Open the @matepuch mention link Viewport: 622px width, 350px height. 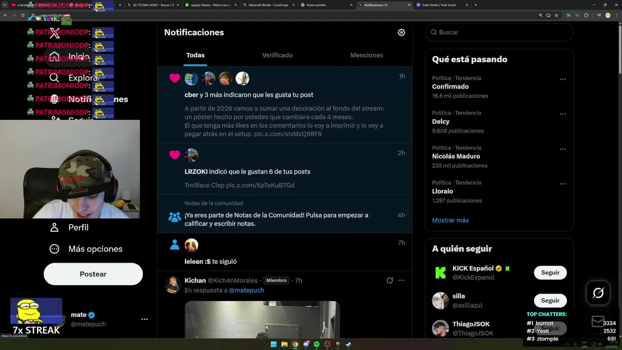(x=246, y=290)
